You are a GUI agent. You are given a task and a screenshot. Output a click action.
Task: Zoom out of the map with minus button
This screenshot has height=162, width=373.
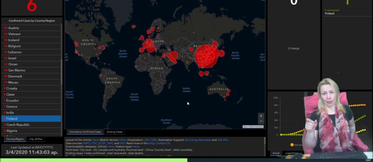pyautogui.click(x=261, y=121)
